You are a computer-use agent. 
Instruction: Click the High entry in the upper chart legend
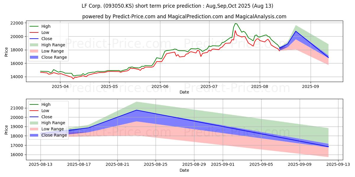pos(46,26)
